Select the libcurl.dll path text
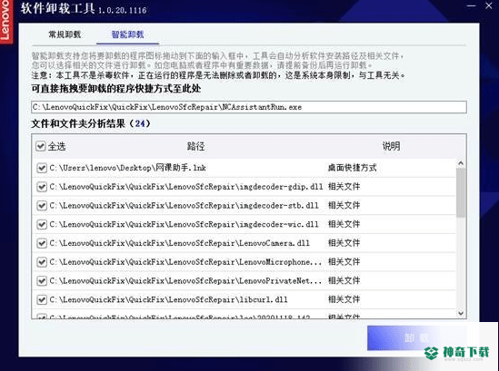This screenshot has width=499, height=371. 168,299
